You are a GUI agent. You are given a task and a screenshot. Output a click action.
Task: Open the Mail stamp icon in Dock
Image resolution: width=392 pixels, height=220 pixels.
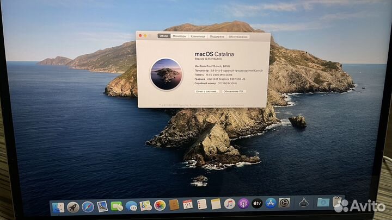102,206
